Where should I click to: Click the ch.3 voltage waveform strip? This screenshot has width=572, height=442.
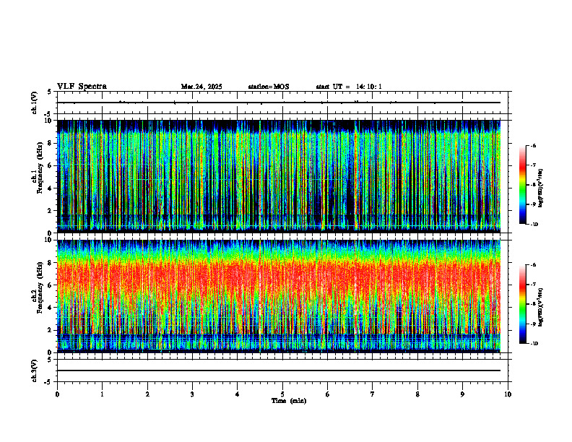(282, 370)
